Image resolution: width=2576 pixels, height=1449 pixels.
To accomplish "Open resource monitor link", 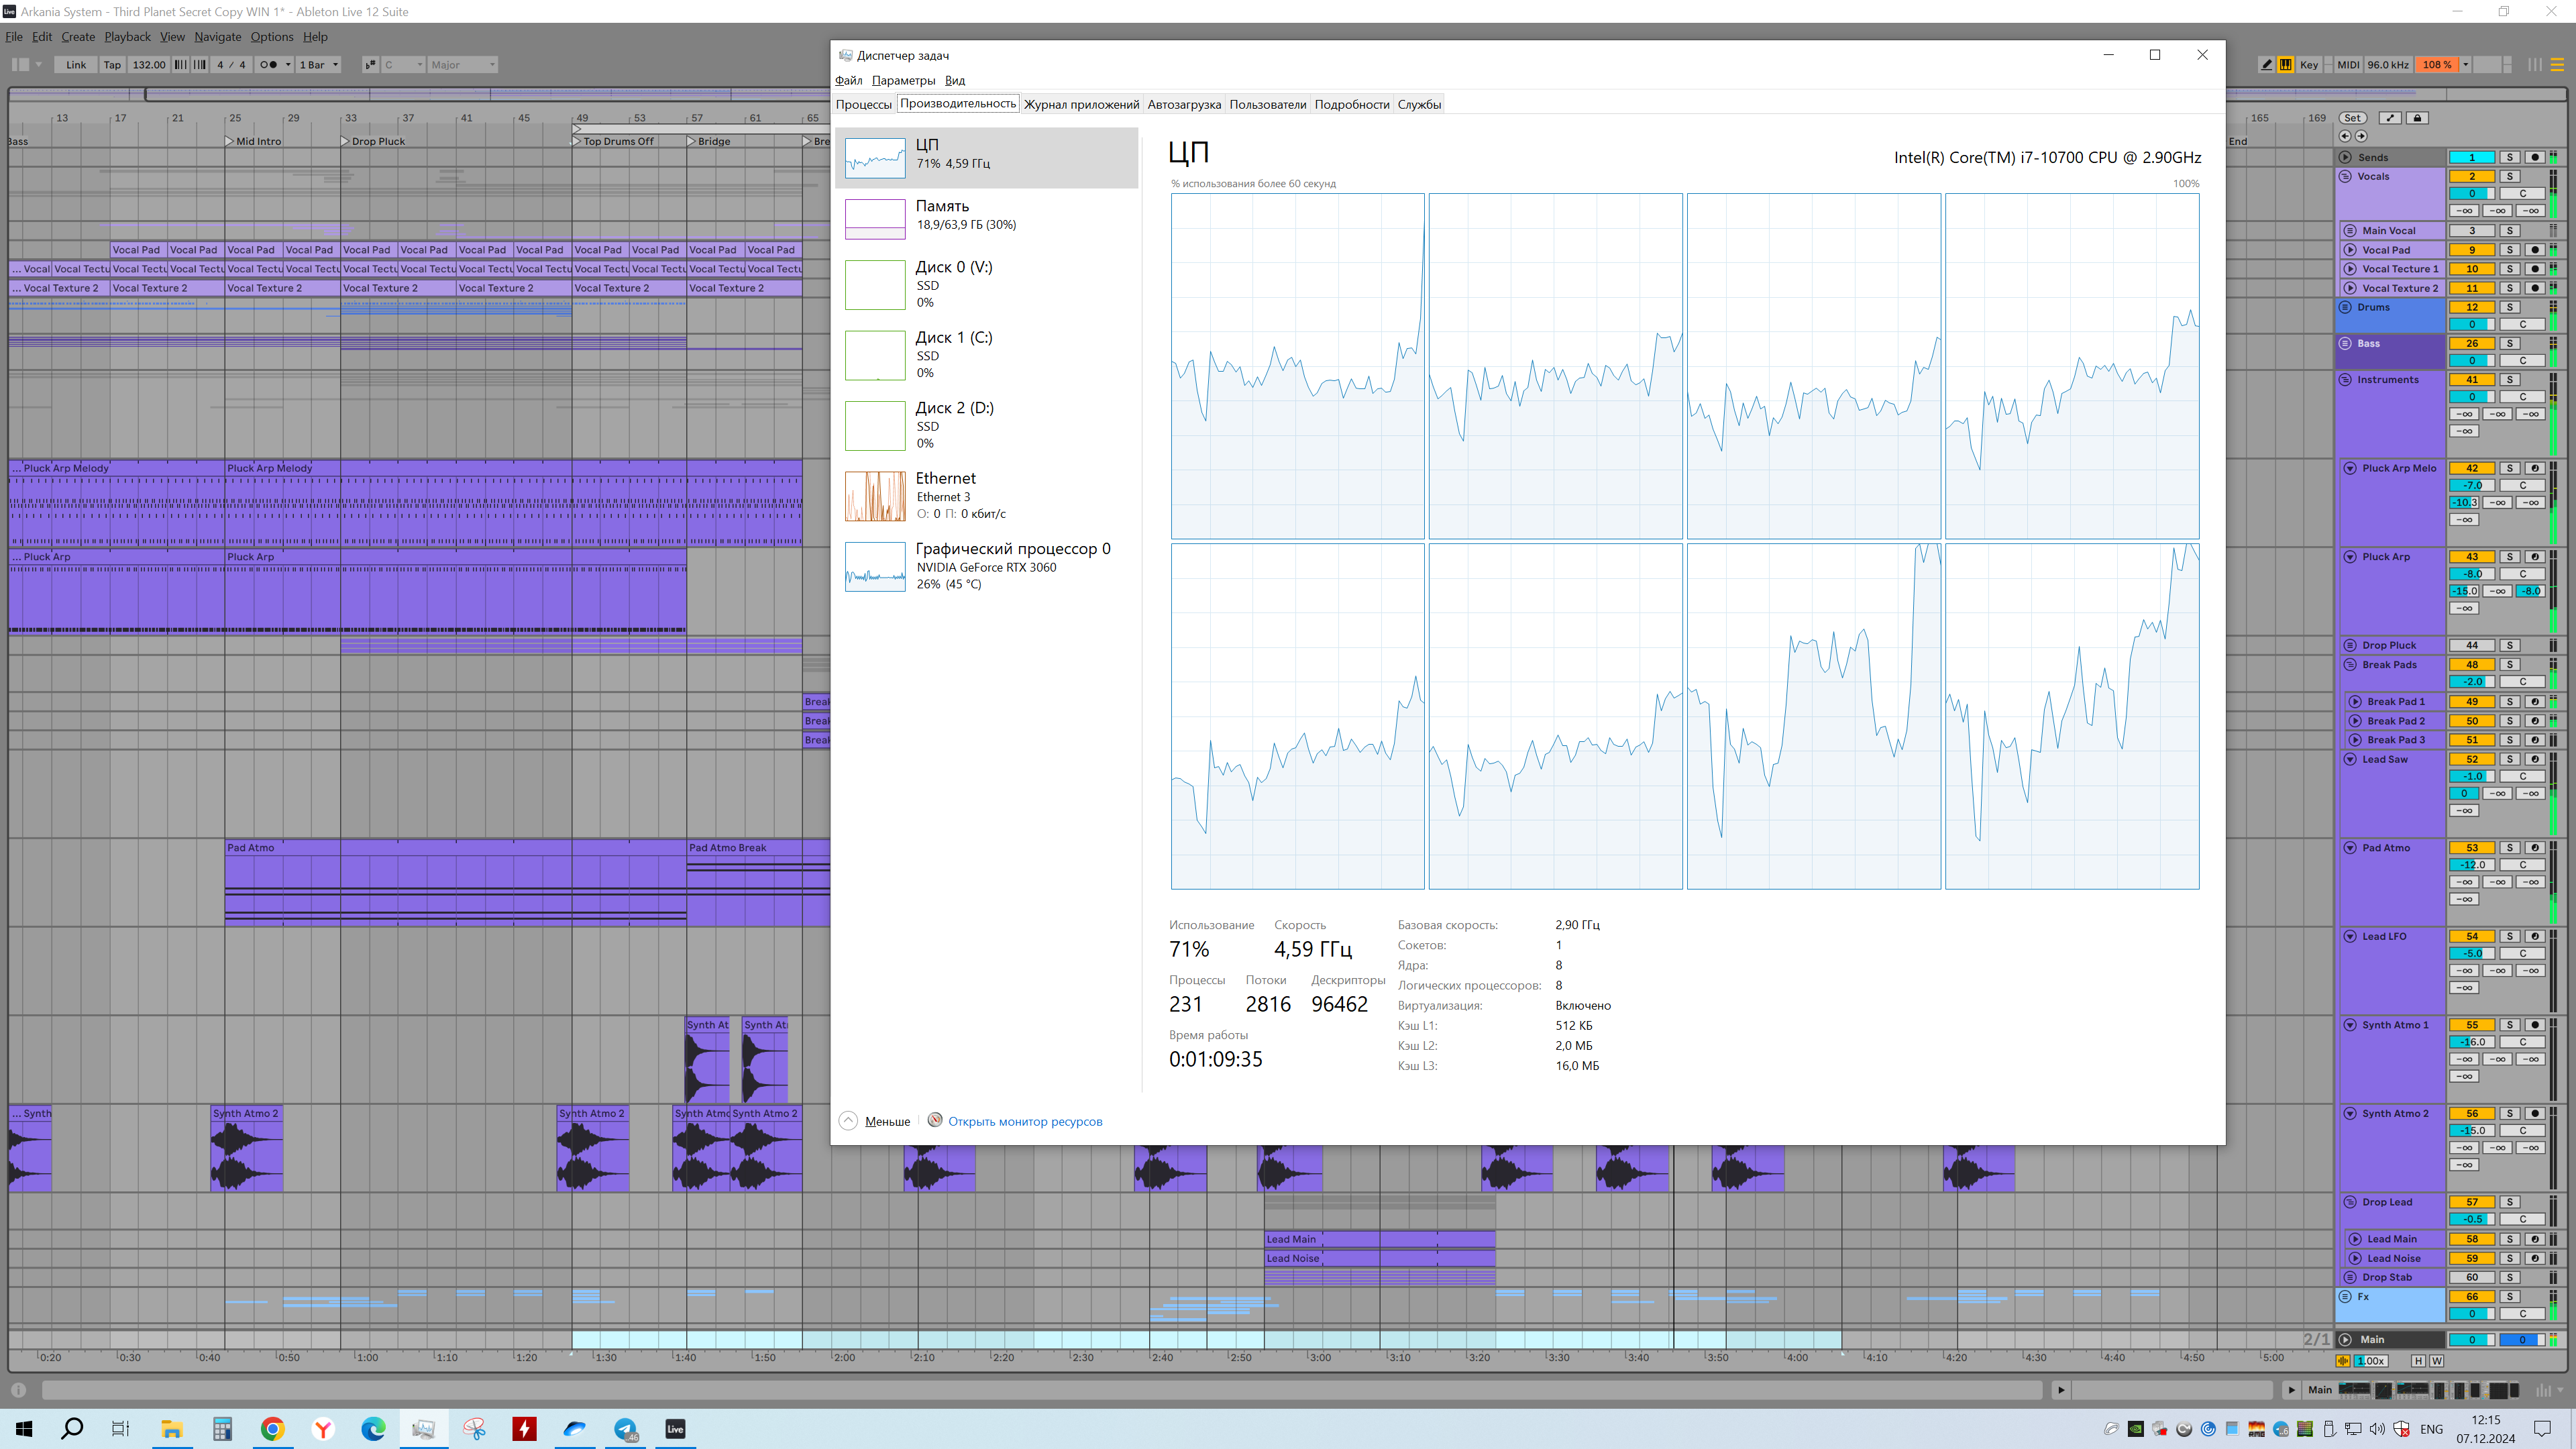I will point(1024,1121).
